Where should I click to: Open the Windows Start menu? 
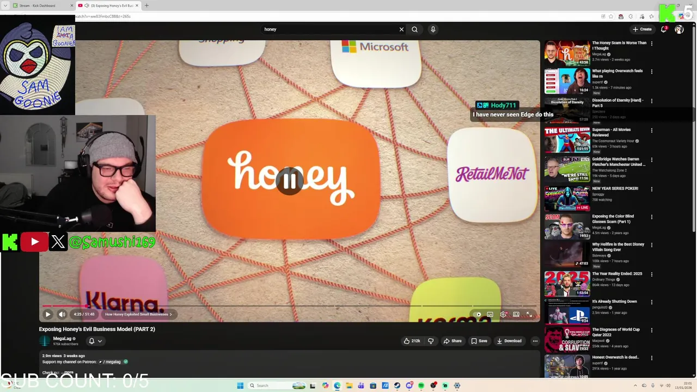240,385
